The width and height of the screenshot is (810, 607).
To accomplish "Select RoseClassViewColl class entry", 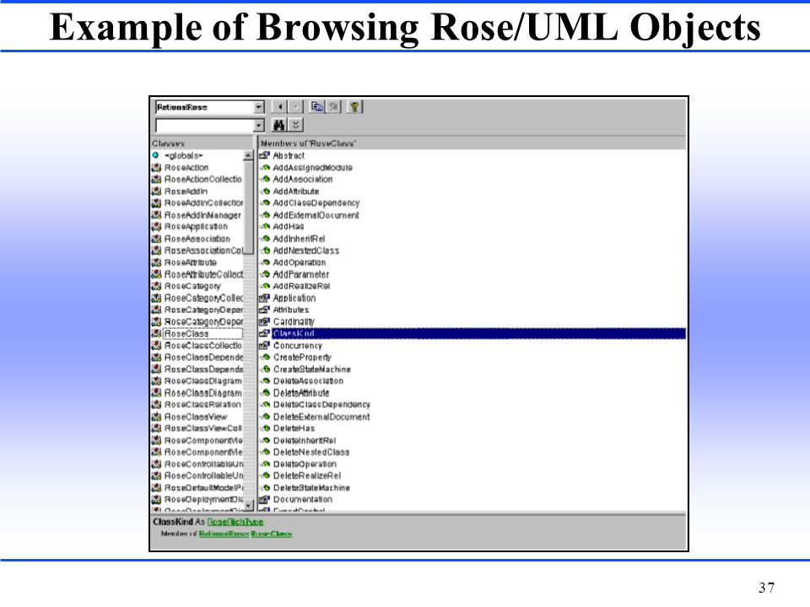I will pyautogui.click(x=203, y=428).
